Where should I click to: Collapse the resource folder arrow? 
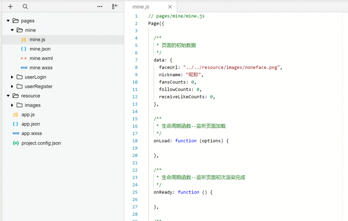pos(8,96)
